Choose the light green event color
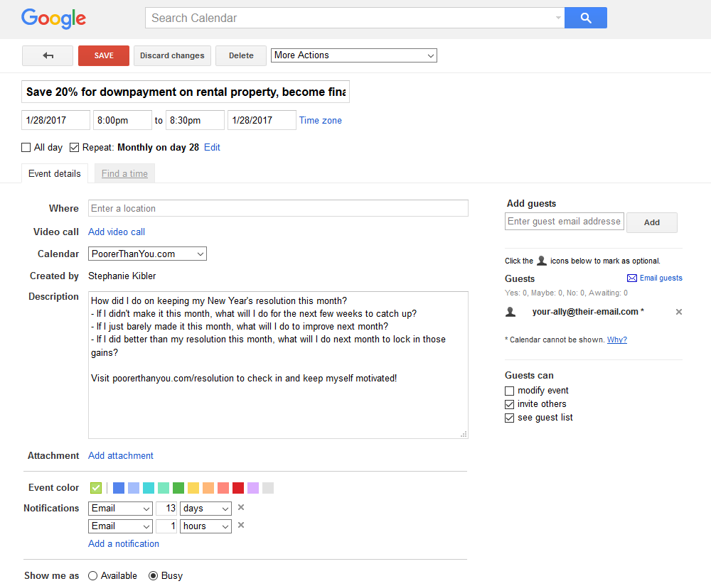 [164, 488]
